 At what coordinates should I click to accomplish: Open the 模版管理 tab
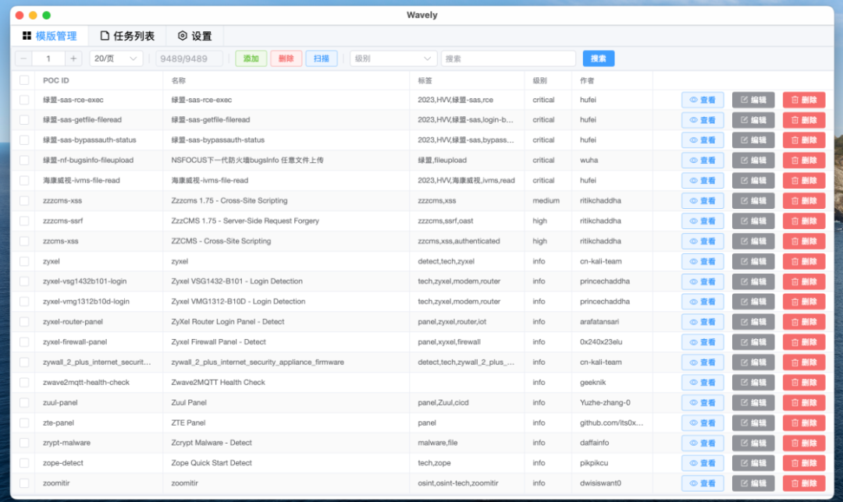pos(49,36)
